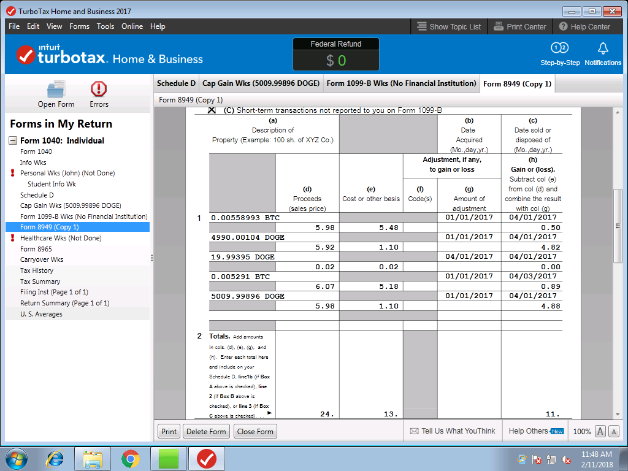Click the volume tray icon
Image resolution: width=628 pixels, height=471 pixels.
566,459
